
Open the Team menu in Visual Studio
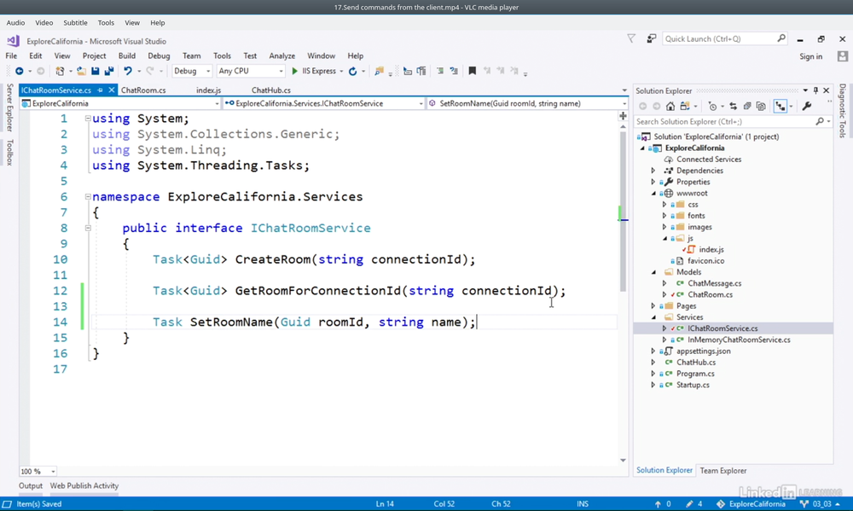tap(191, 56)
